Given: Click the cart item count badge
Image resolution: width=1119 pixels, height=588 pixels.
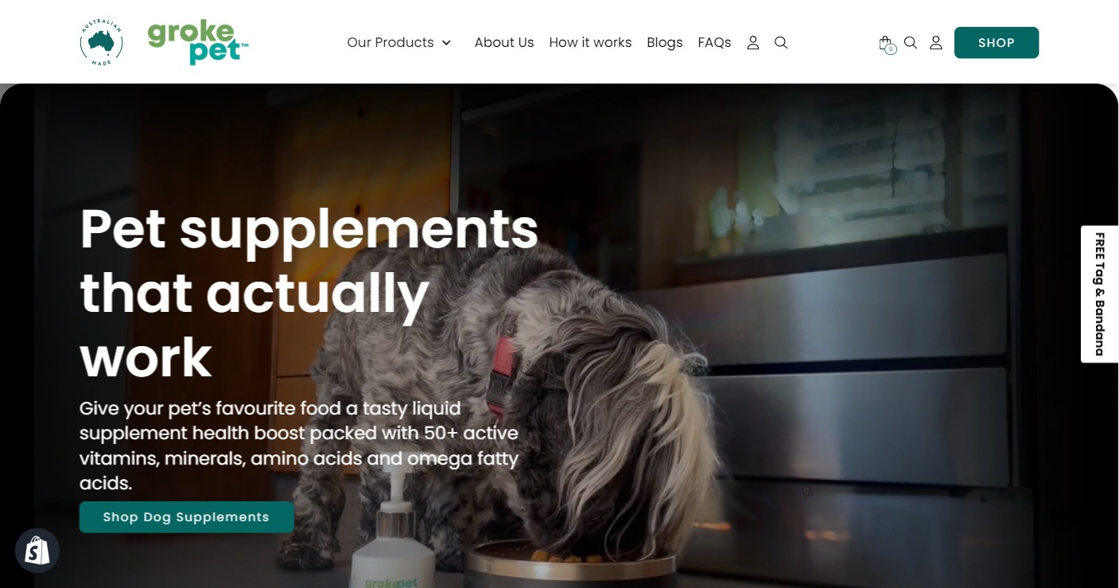Looking at the screenshot, I should (891, 49).
